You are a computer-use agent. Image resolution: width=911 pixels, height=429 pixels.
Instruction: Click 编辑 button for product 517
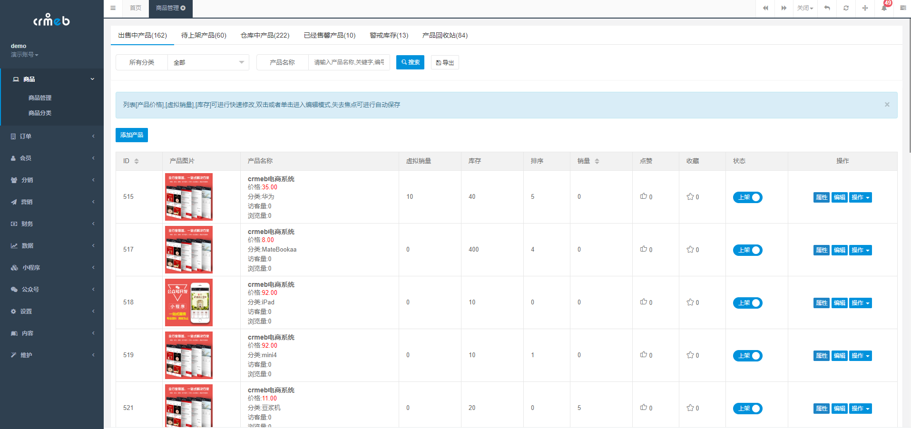840,250
